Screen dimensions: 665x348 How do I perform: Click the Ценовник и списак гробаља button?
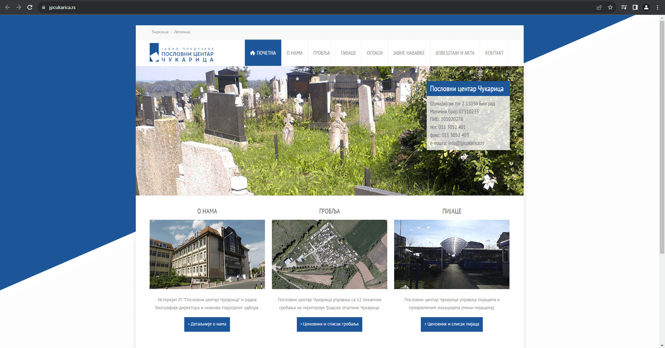point(329,324)
